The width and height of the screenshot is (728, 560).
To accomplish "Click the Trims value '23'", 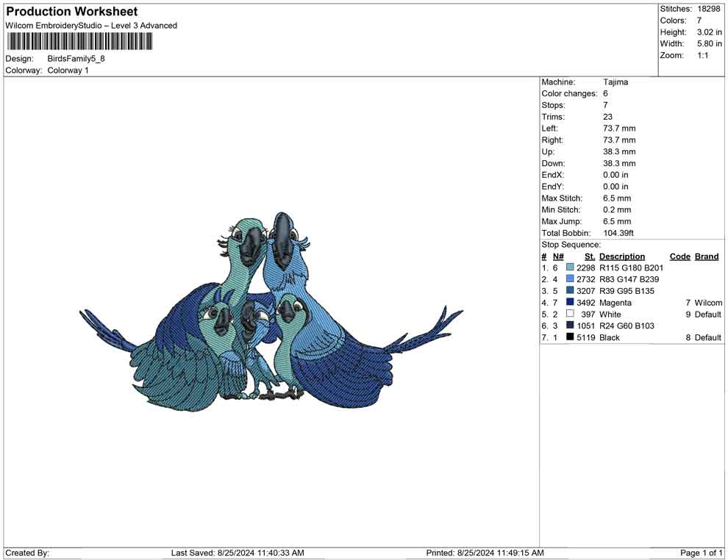I will [x=607, y=117].
